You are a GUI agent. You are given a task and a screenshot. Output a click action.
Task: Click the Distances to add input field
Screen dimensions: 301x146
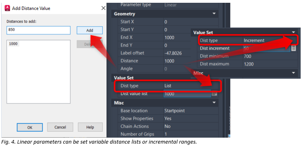click(x=38, y=30)
